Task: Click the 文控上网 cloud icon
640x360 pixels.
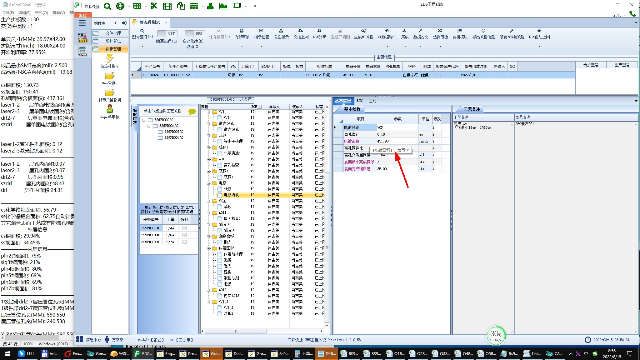Action: [301, 31]
